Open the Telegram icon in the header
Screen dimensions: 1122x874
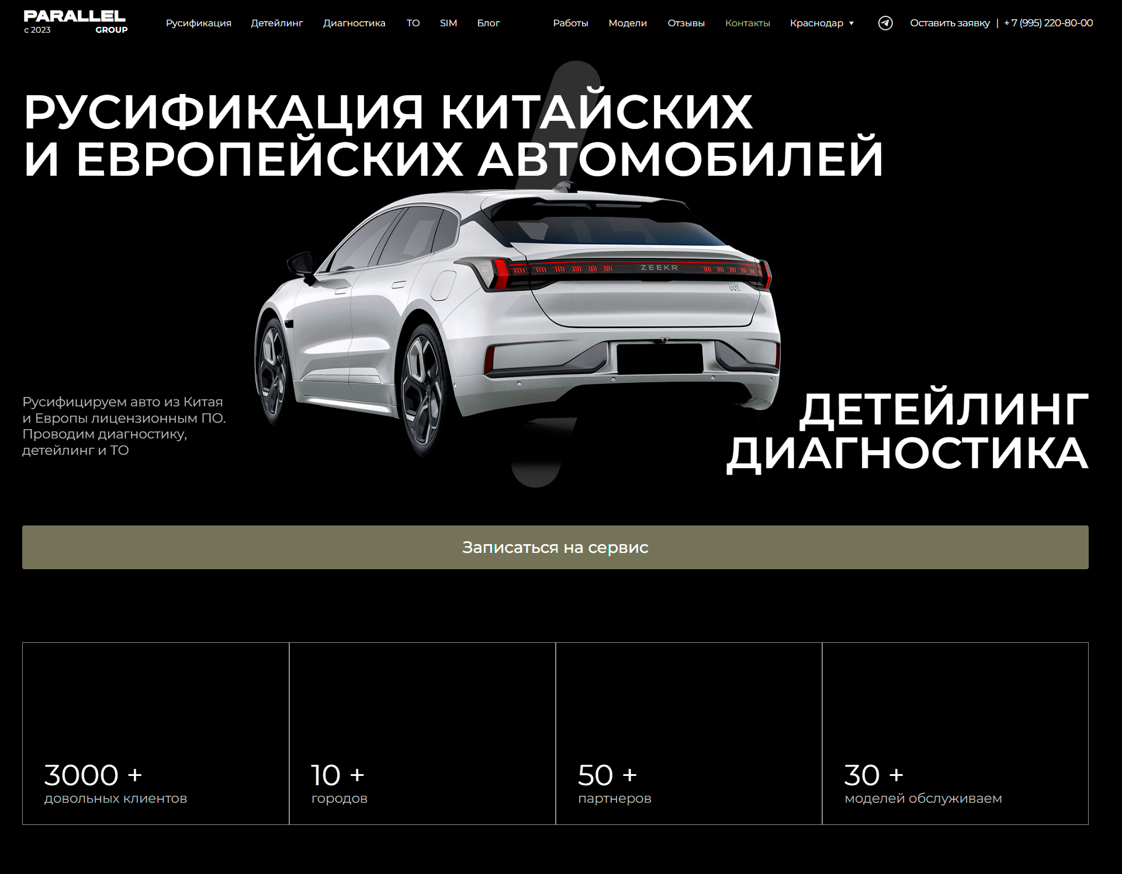pyautogui.click(x=885, y=23)
